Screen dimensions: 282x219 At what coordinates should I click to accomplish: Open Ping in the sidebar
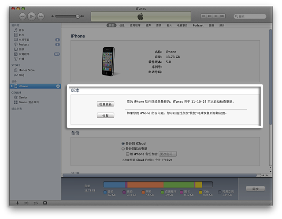click(x=22, y=75)
